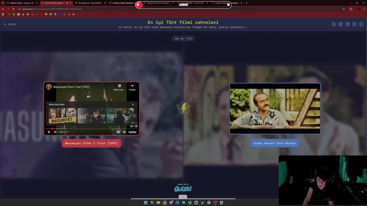This screenshot has width=367, height=206.
Task: Open Steam from the taskbar
Action: click(202, 203)
